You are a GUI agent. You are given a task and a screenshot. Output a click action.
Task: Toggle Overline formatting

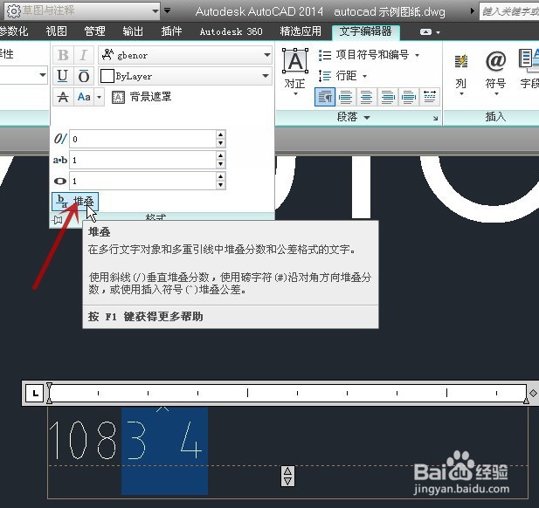pos(84,76)
